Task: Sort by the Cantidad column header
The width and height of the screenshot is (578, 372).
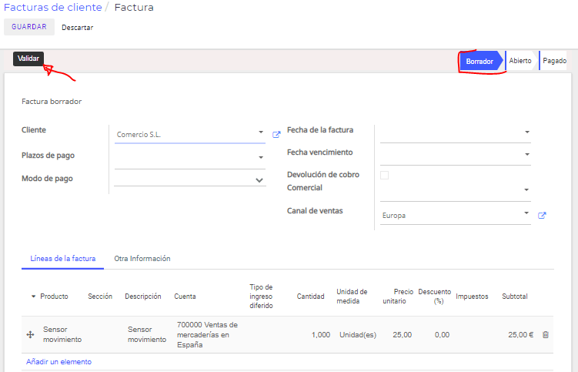Action: 310,297
